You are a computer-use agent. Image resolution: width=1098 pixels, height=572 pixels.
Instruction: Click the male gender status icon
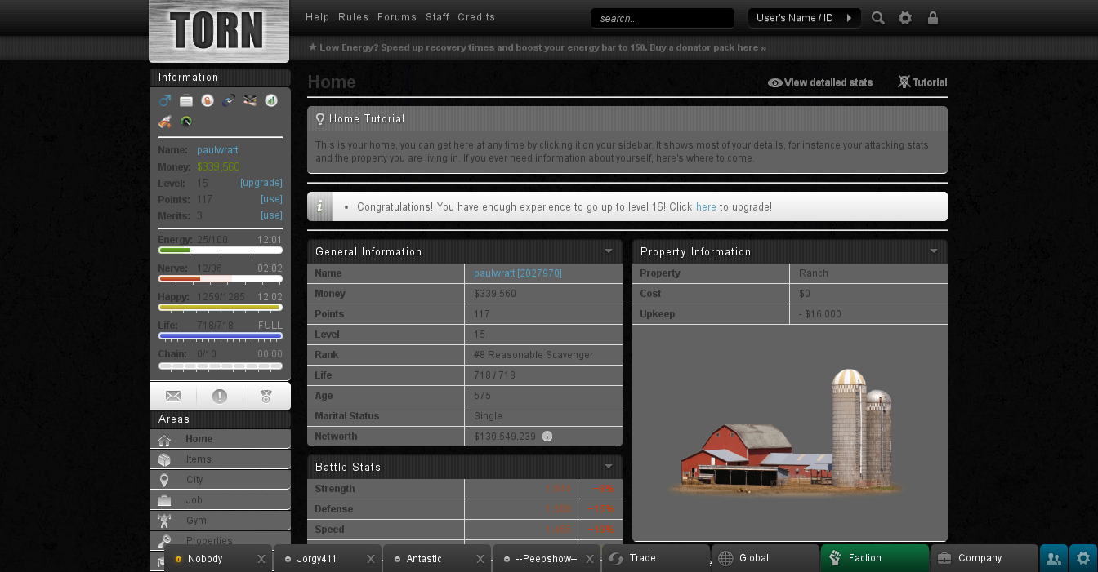(x=165, y=101)
